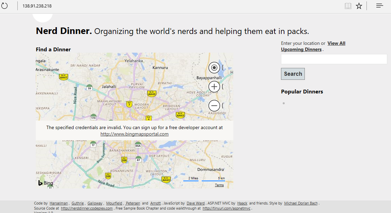Click the Hanselman author link
Screen dimensions: 391x213
[x=59, y=203]
